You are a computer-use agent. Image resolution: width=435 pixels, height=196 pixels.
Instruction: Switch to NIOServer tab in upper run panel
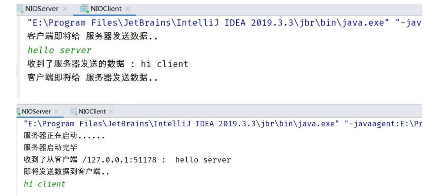(x=42, y=9)
